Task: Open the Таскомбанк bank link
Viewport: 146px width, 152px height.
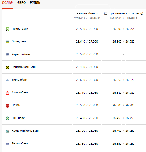Action: tap(20, 143)
